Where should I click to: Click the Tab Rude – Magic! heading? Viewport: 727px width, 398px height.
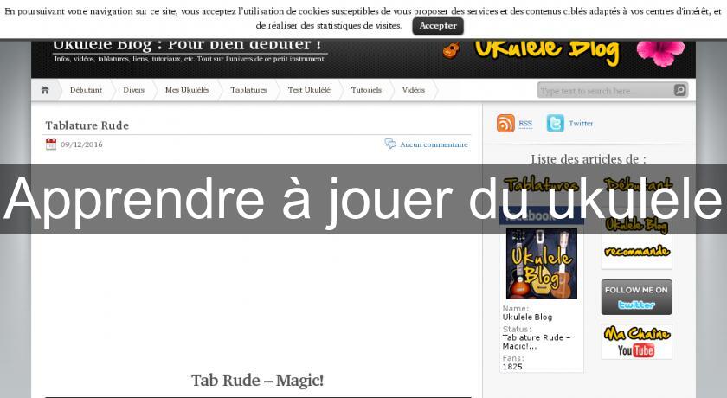[x=257, y=381]
